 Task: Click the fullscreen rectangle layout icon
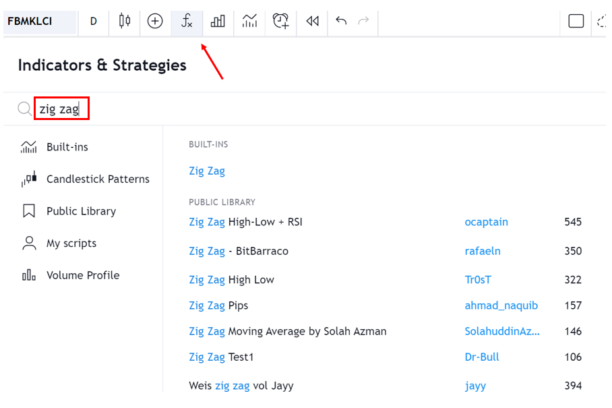tap(576, 21)
